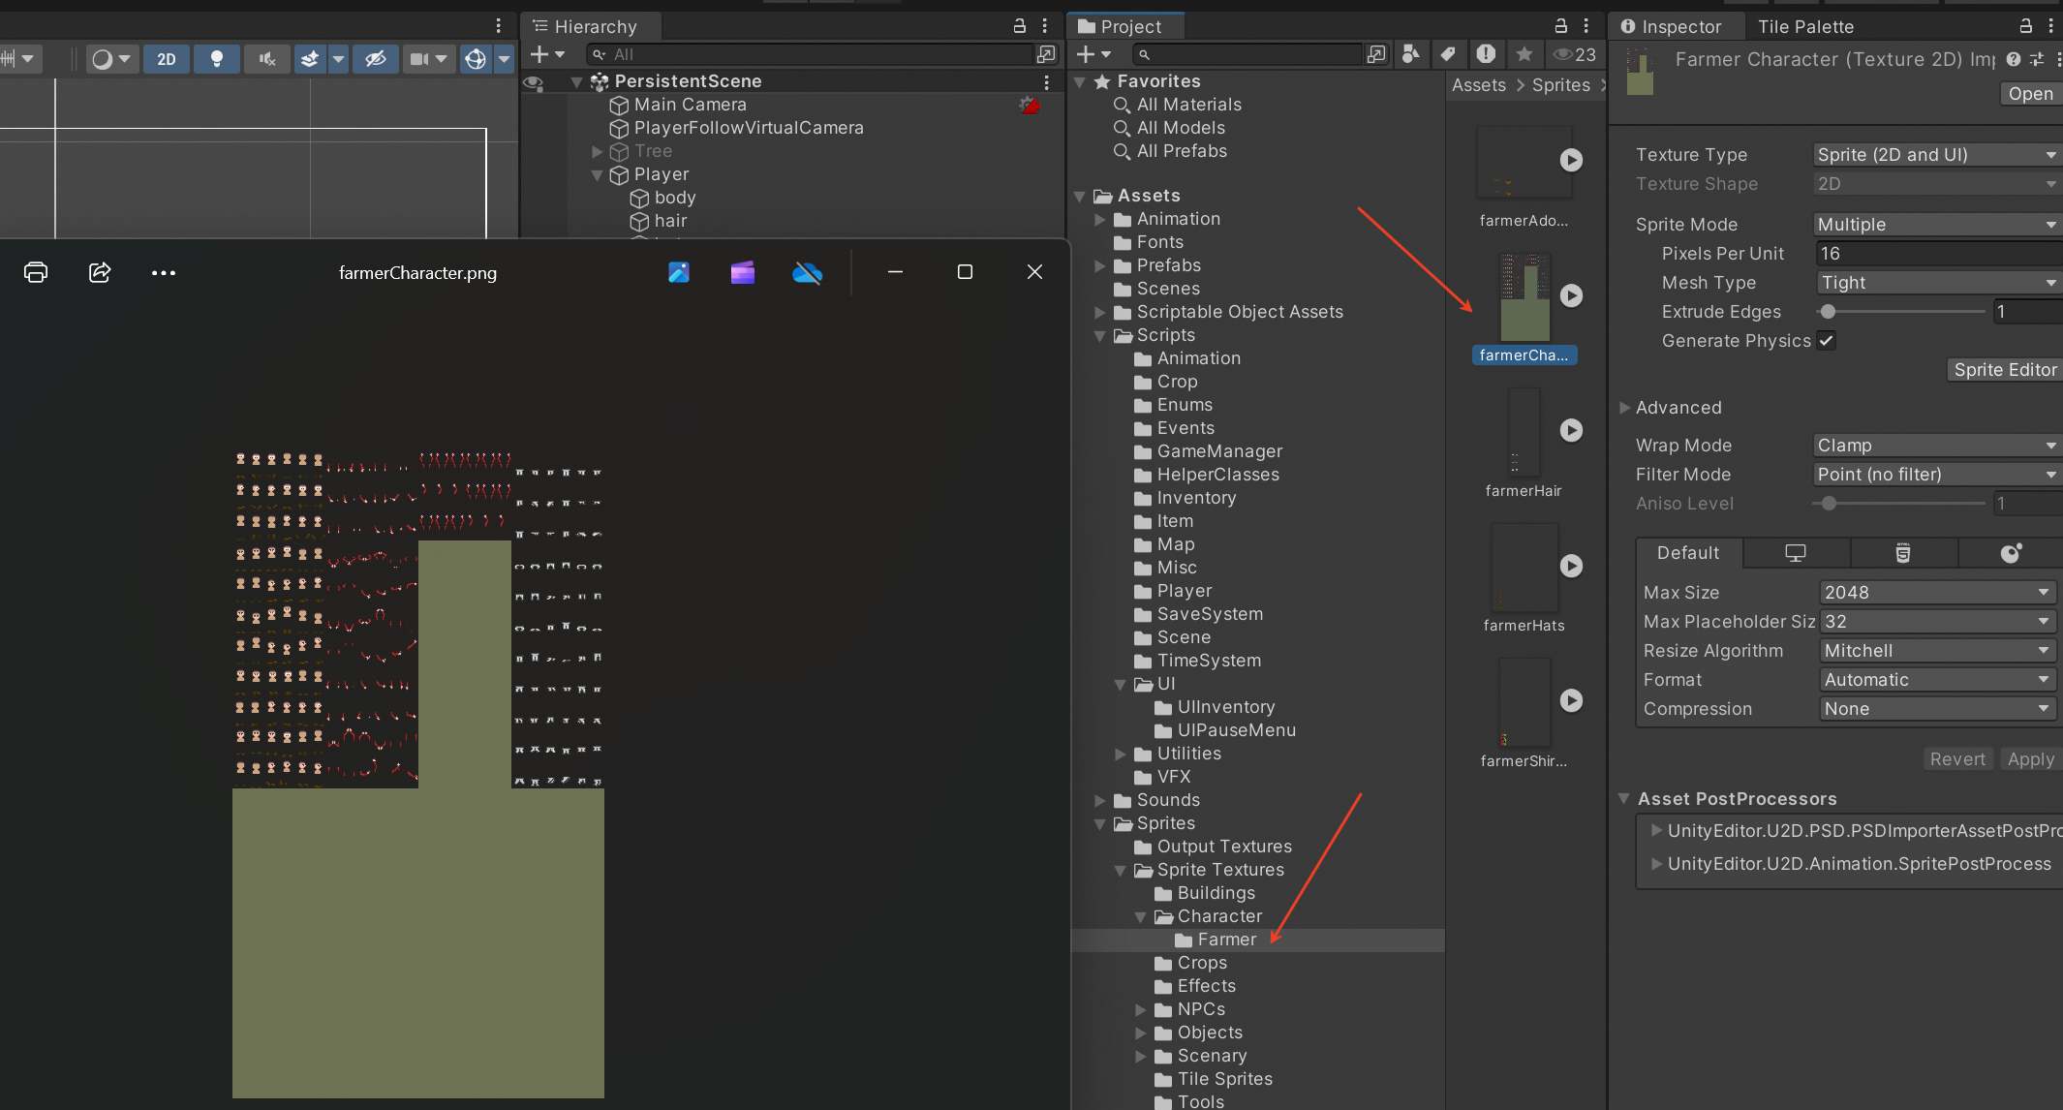Open the Filter Mode dropdown

point(1935,474)
